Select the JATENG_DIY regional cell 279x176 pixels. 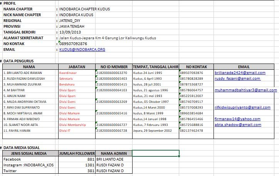click(70, 21)
